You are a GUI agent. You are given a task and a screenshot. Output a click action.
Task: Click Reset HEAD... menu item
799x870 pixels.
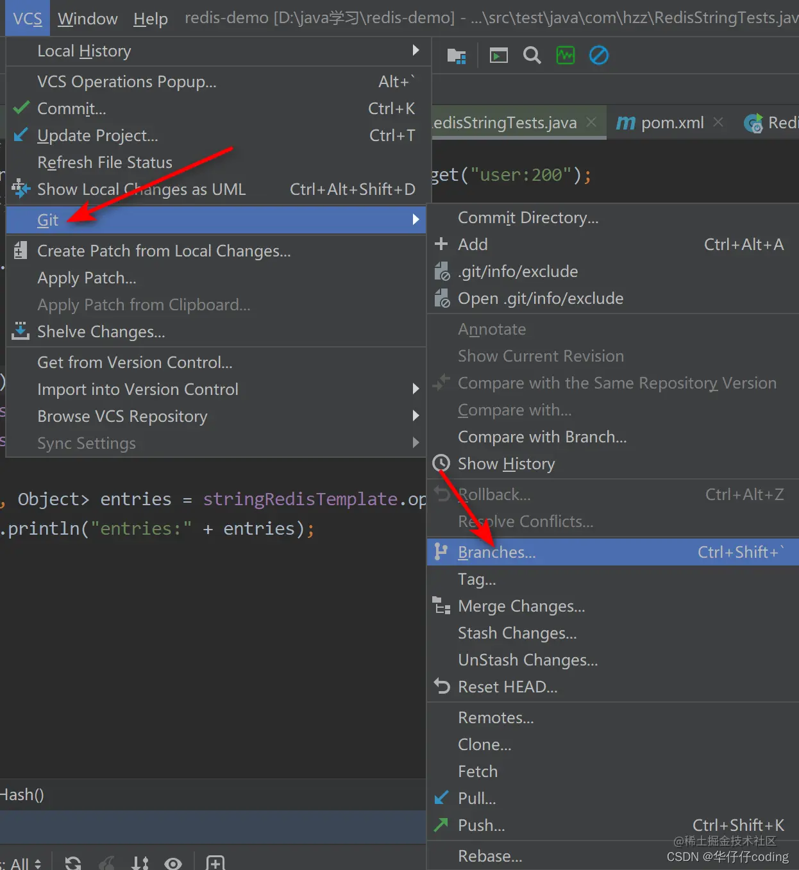click(x=613, y=687)
